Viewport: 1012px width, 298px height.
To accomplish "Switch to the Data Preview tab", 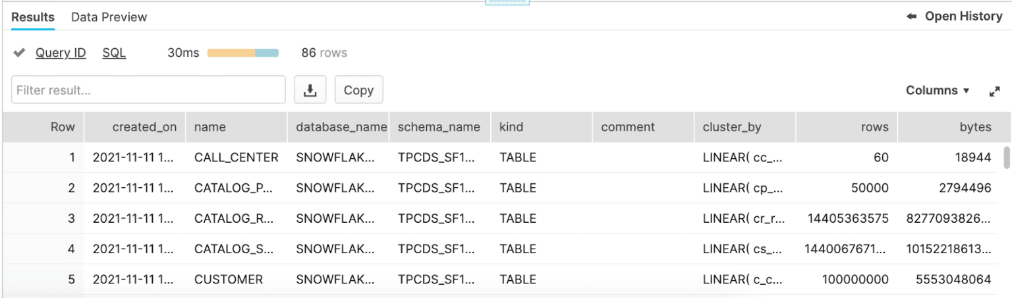I will [109, 17].
